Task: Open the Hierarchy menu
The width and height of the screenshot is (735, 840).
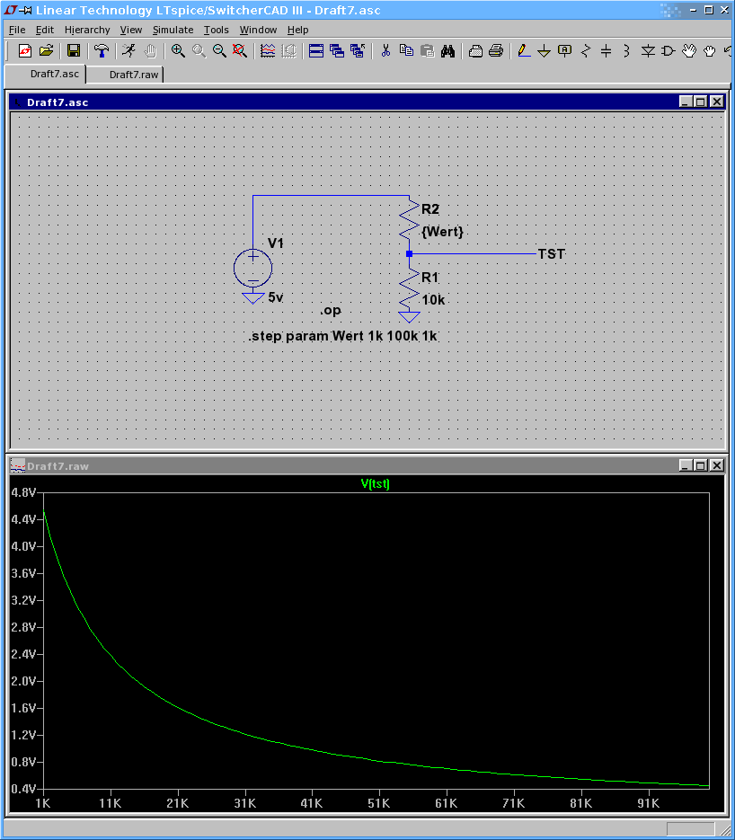Action: coord(87,30)
